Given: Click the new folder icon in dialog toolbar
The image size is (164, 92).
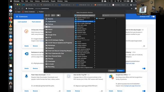Looking at the screenshot, I should 58,15.
